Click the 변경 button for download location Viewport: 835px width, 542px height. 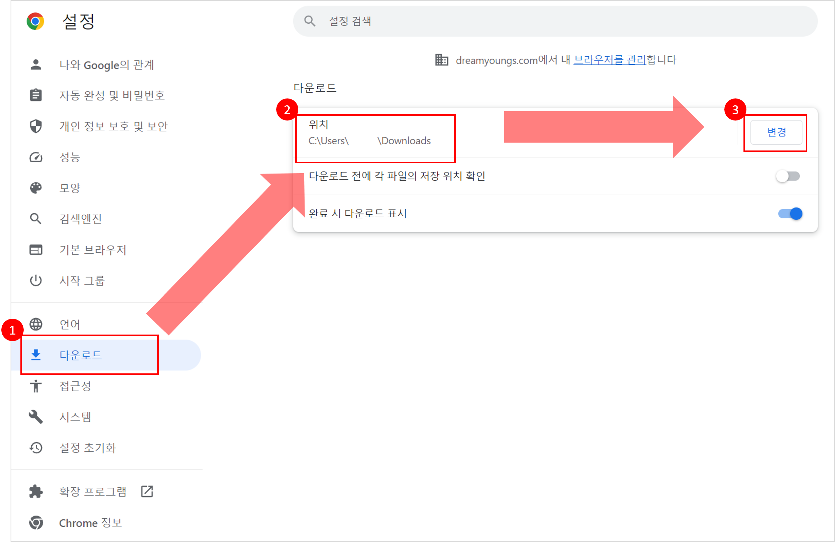click(776, 132)
